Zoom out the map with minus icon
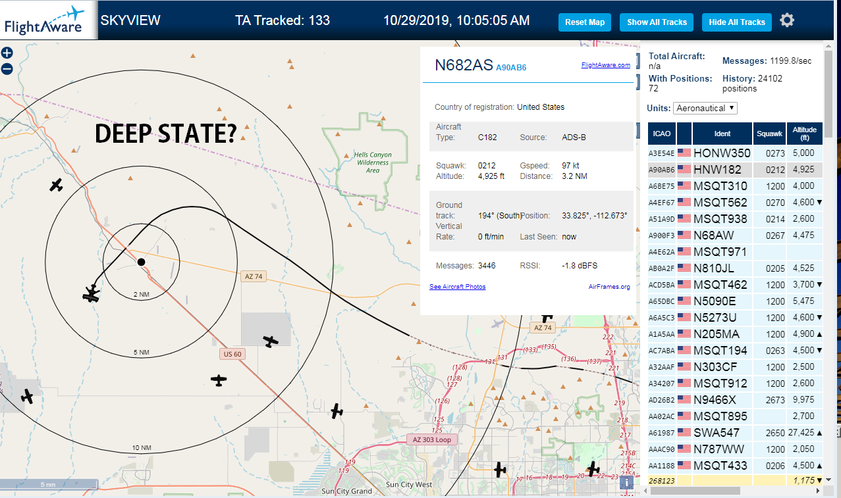This screenshot has width=841, height=498. (7, 69)
